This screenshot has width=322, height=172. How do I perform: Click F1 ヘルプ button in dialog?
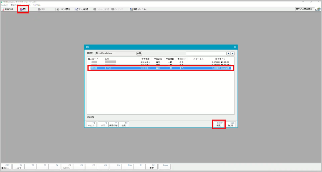click(x=91, y=124)
